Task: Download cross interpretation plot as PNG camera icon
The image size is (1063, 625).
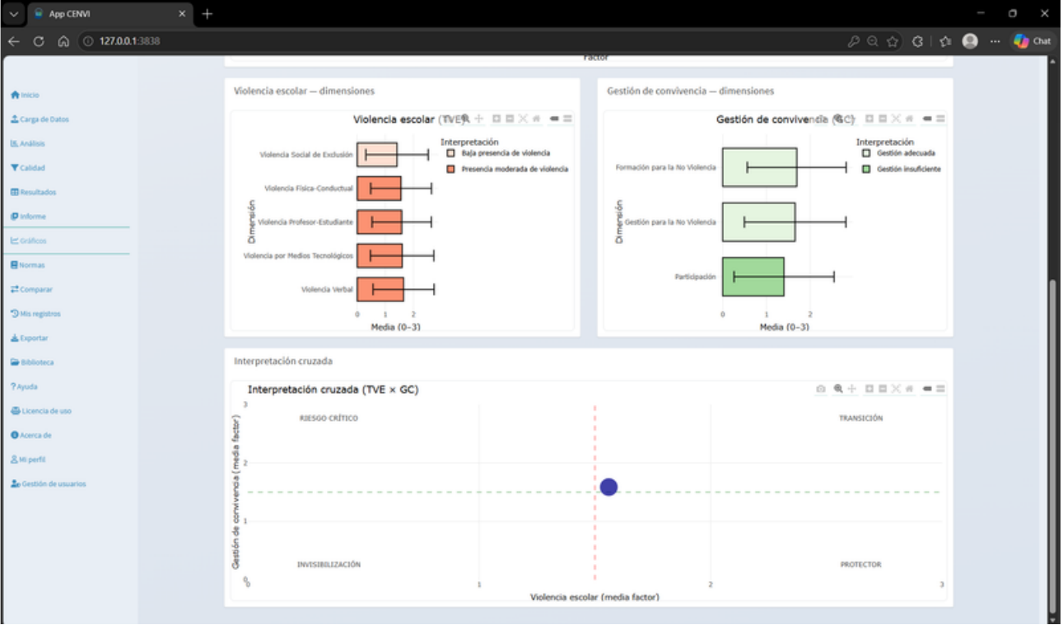Action: tap(821, 389)
